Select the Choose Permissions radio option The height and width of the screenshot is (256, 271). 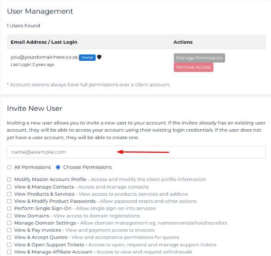point(58,167)
